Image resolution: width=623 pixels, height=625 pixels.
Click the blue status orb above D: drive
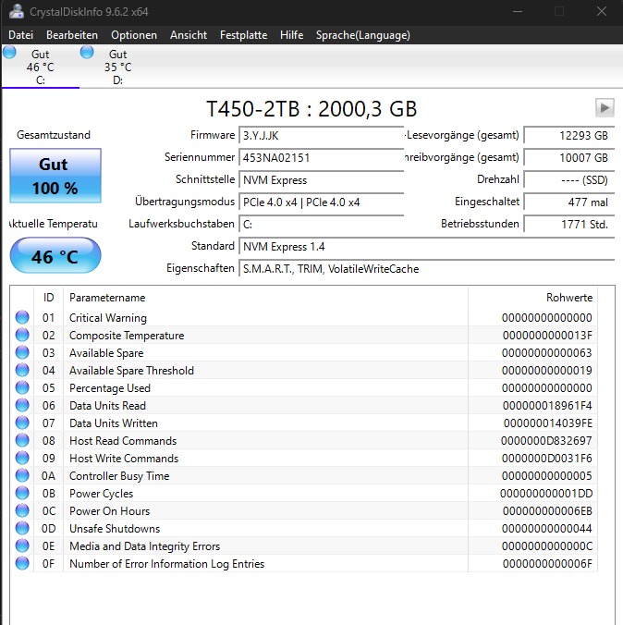pyautogui.click(x=87, y=52)
